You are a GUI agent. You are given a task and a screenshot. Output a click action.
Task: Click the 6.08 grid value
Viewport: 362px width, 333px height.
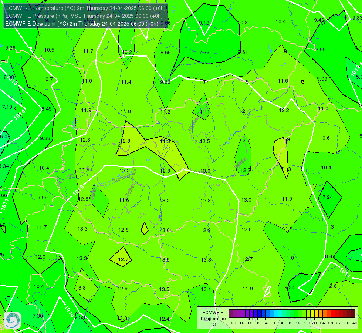point(5,137)
